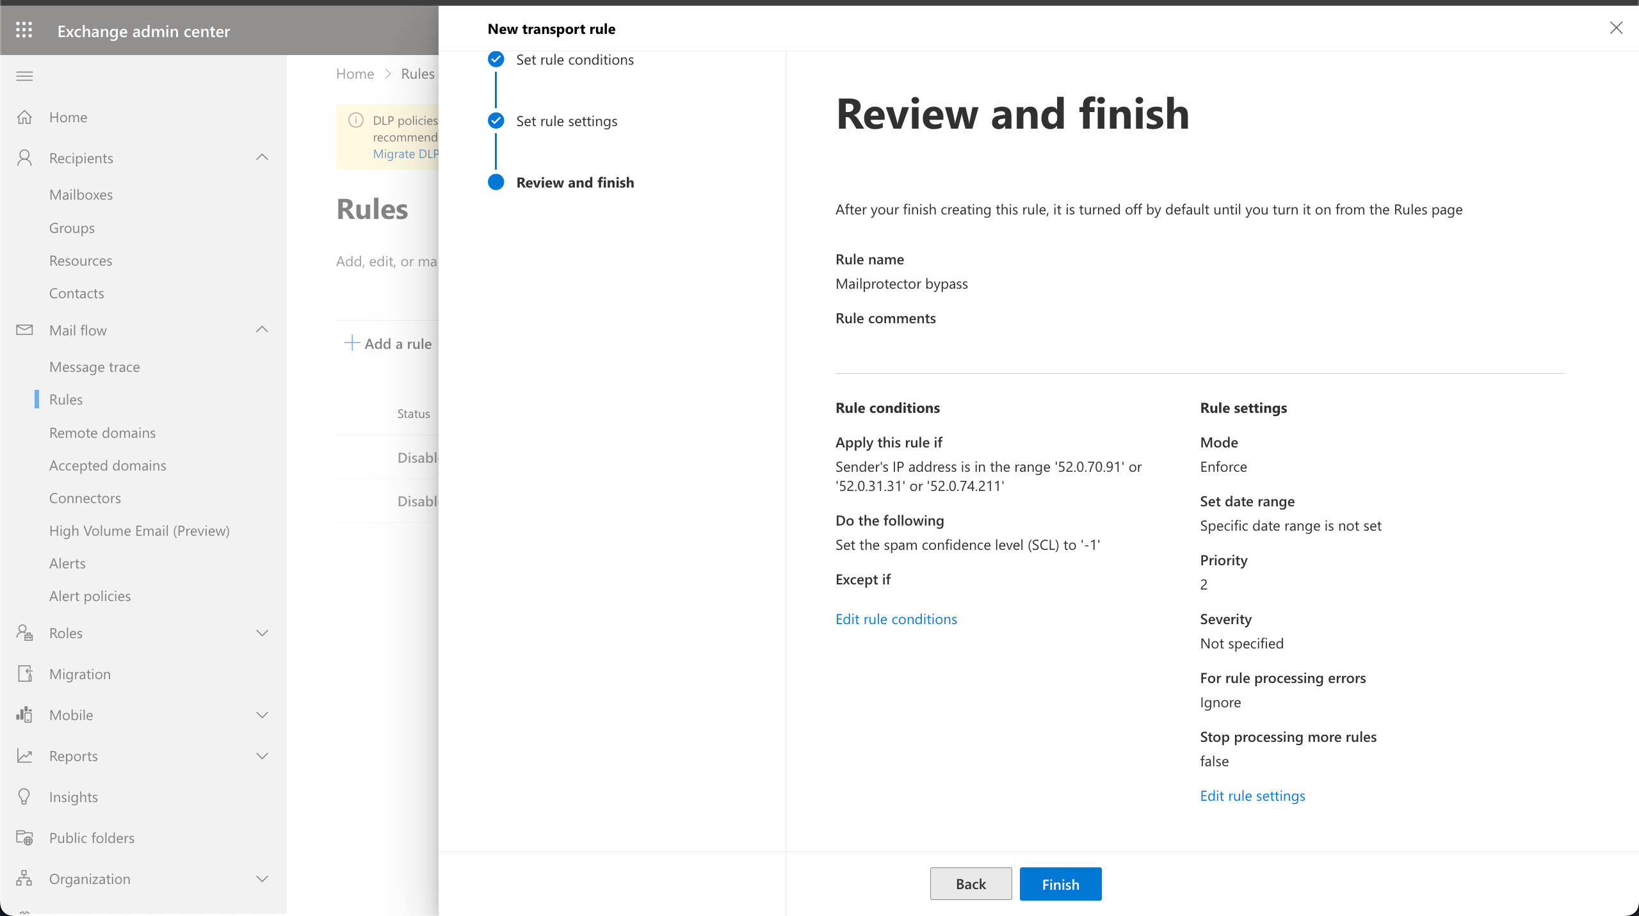Open Message trace in the sidebar
The width and height of the screenshot is (1639, 916).
pos(94,367)
